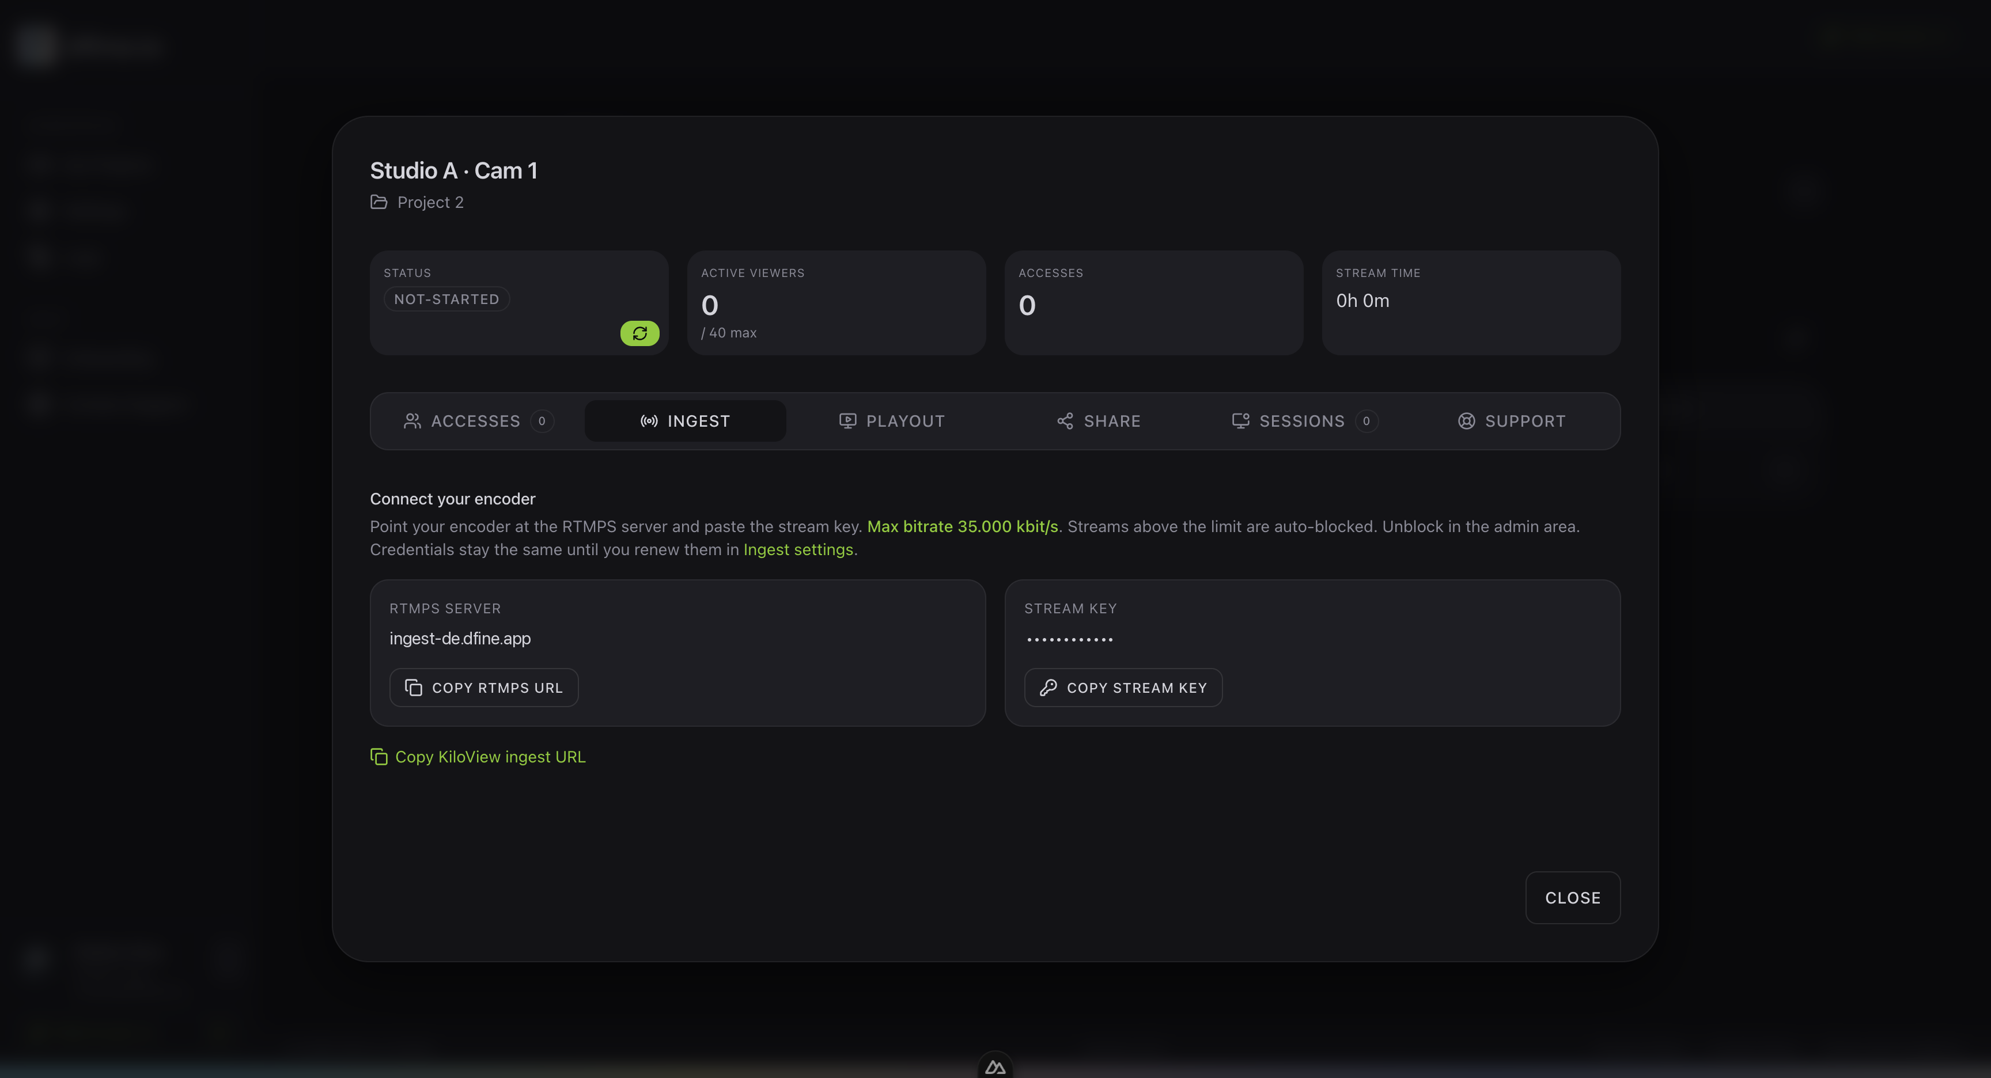Click the STREAM TIME label
Screen dimensions: 1991x1078
click(x=1378, y=273)
